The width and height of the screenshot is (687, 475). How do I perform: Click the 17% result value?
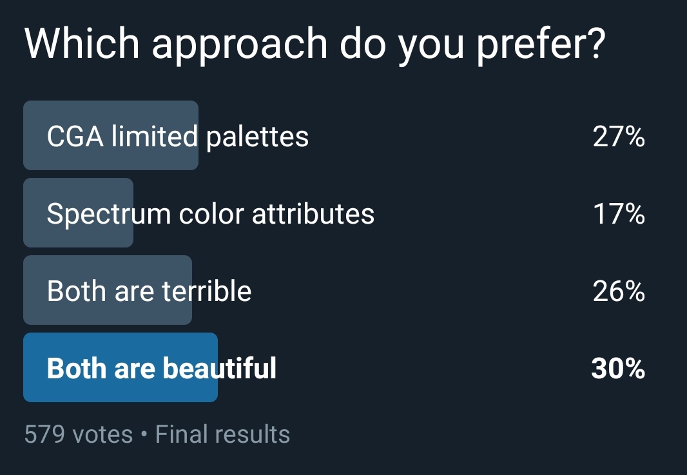point(619,214)
